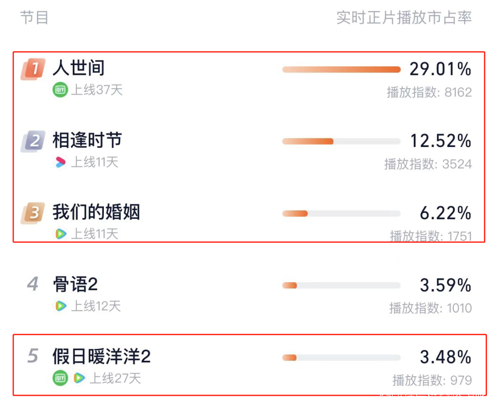This screenshot has height=404, width=492.
Task: Click the Tencent Video icon under 我们的婚姻
Action: click(60, 234)
